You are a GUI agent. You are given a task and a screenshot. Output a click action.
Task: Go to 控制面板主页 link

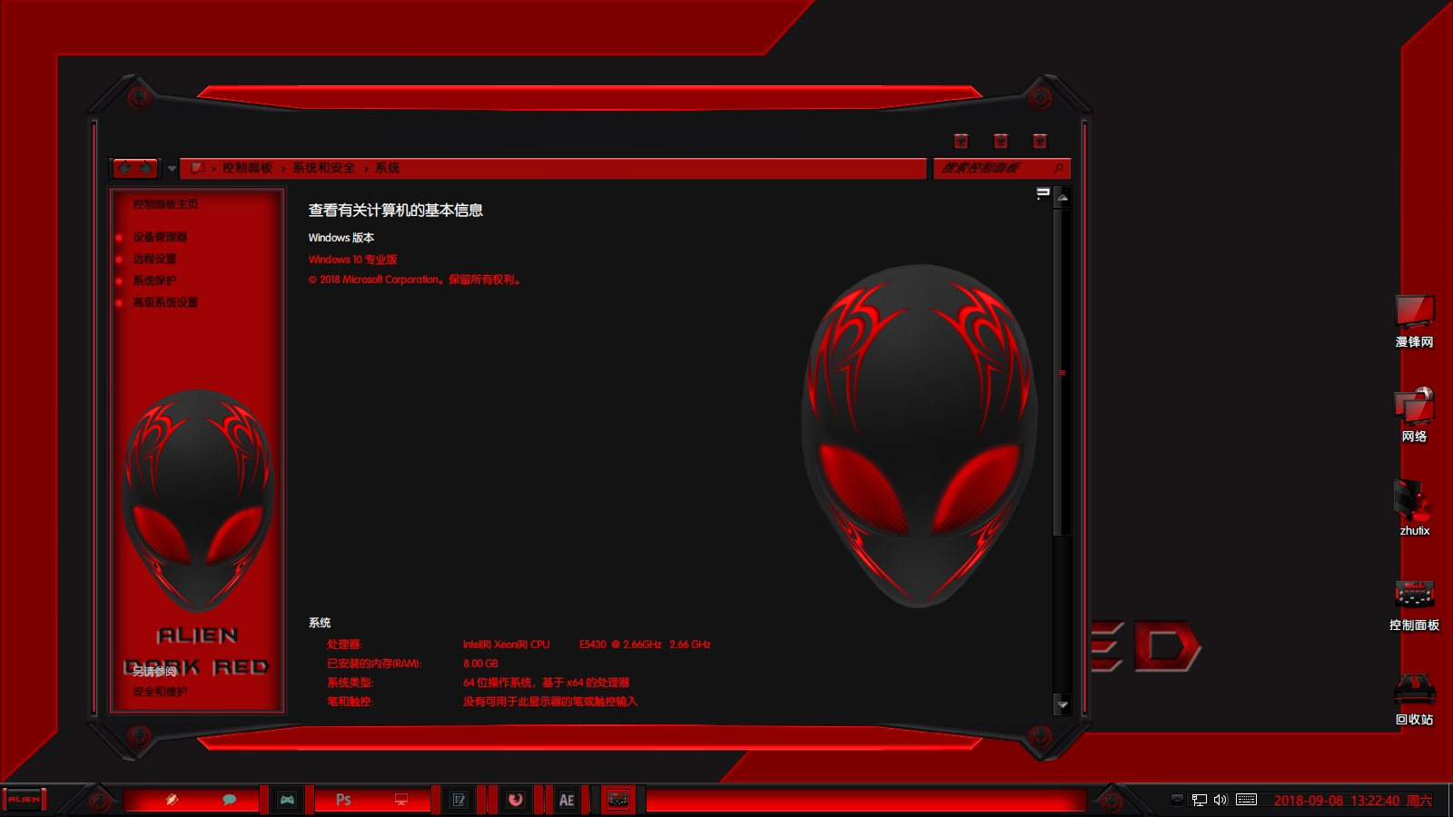click(x=165, y=204)
